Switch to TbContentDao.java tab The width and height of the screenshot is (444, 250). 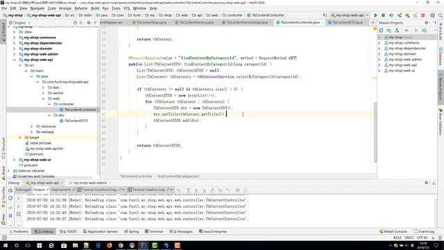point(151,22)
